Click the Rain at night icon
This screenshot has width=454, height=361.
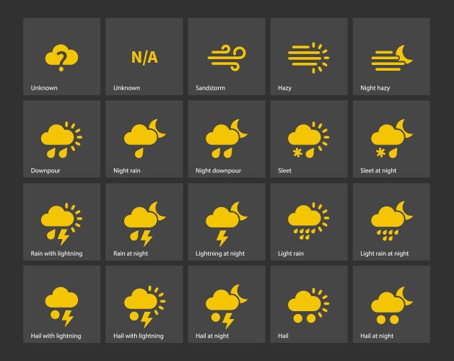tap(144, 222)
